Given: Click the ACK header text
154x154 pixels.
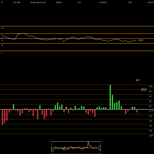Looking at the screenshot, I should click(130, 2).
